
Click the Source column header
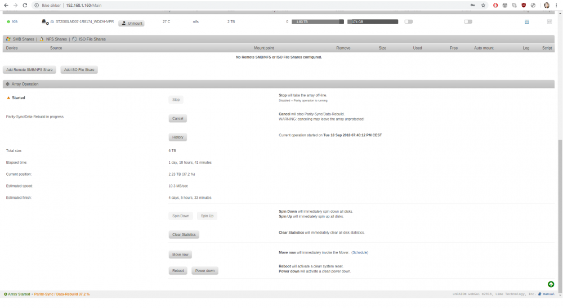point(56,48)
